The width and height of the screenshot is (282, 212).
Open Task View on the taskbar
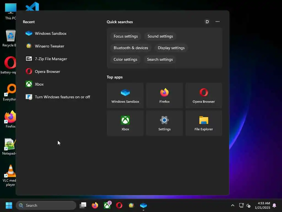pyautogui.click(x=83, y=205)
